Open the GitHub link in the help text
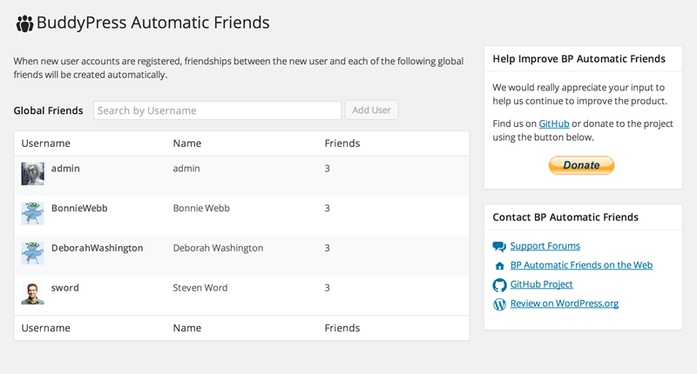 click(x=554, y=124)
